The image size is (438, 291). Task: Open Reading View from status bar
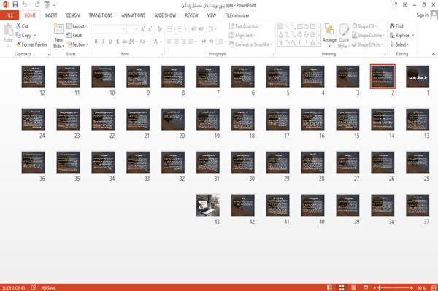coord(353,287)
